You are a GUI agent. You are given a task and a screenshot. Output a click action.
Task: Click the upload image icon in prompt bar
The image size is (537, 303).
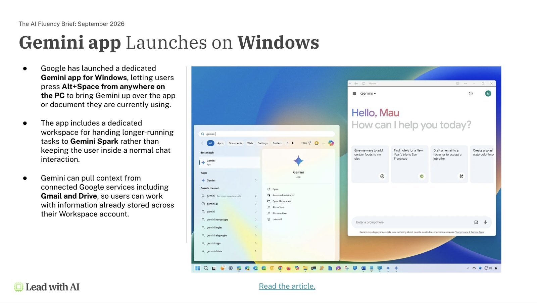click(476, 222)
